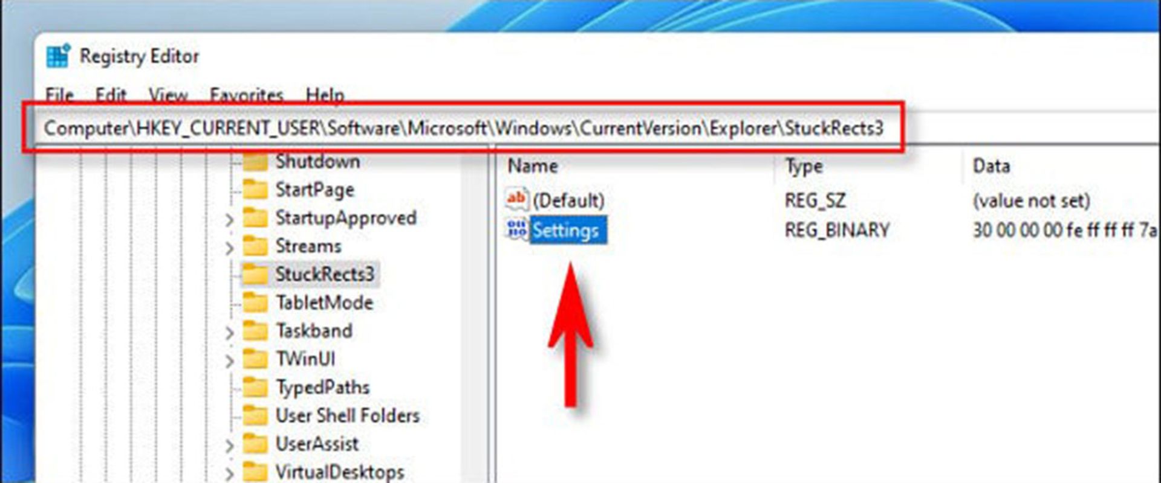Click the Registry Editor app icon
The width and height of the screenshot is (1161, 483).
tap(58, 56)
